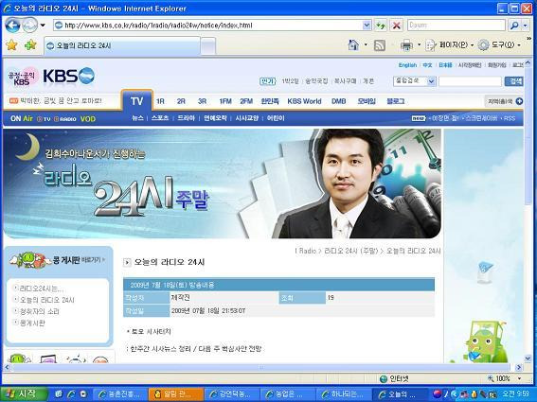Select the 1FM navigation tab

click(225, 101)
